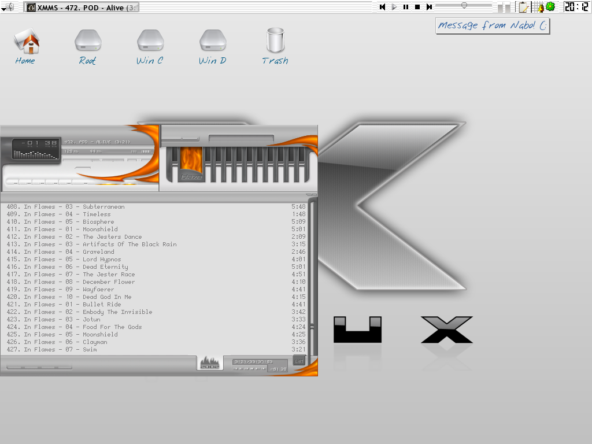Select track 423 Jotun
Image resolution: width=592 pixels, height=444 pixels.
coord(156,319)
